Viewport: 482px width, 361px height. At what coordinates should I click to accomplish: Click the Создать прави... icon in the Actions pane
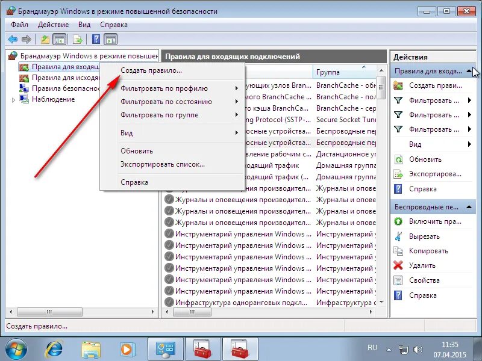[398, 85]
